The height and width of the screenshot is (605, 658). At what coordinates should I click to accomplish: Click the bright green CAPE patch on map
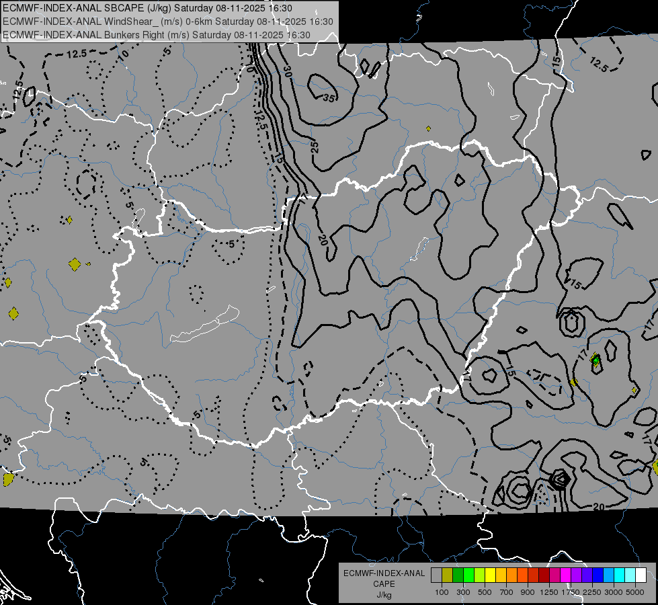[596, 360]
